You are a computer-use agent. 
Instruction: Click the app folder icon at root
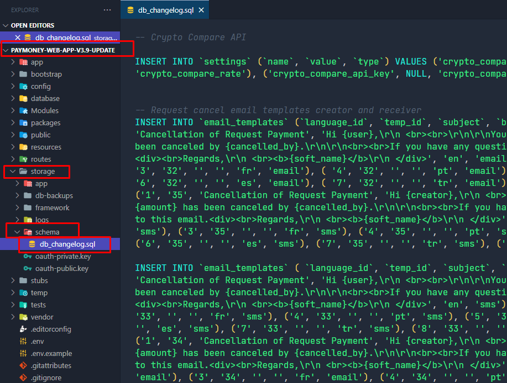point(23,62)
